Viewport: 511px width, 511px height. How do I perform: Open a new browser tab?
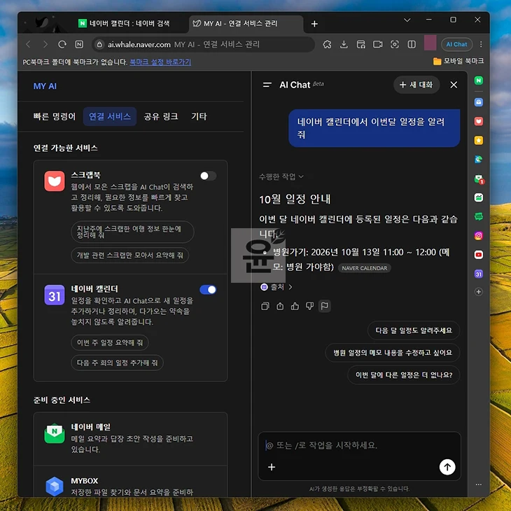pos(314,24)
